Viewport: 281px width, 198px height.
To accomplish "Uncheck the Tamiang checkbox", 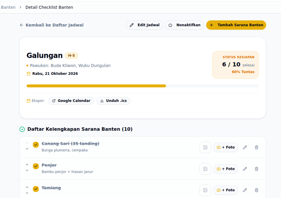I will click(x=36, y=189).
